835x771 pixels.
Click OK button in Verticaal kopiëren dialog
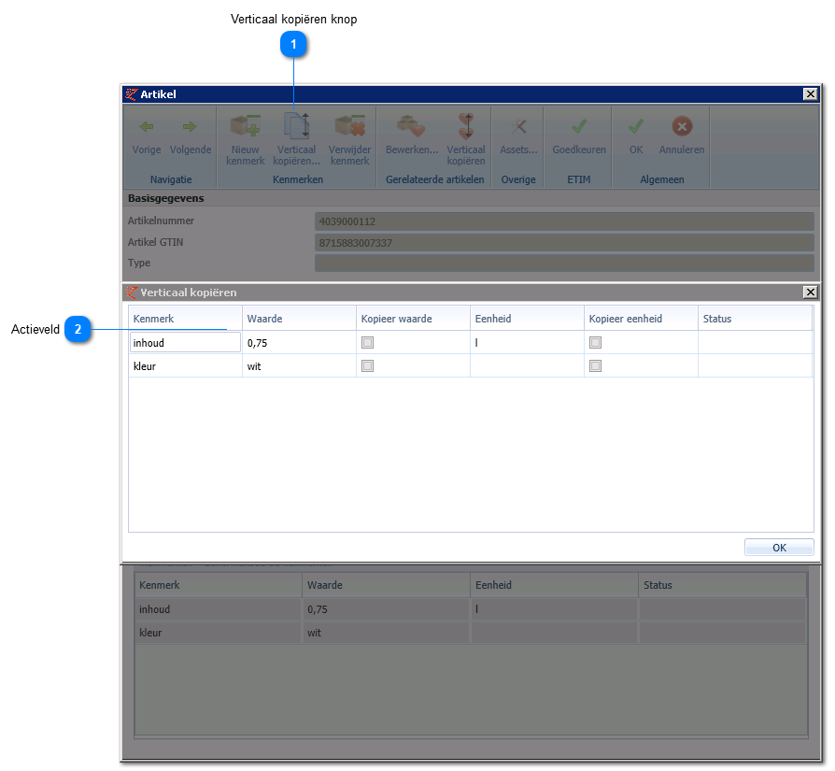point(779,548)
